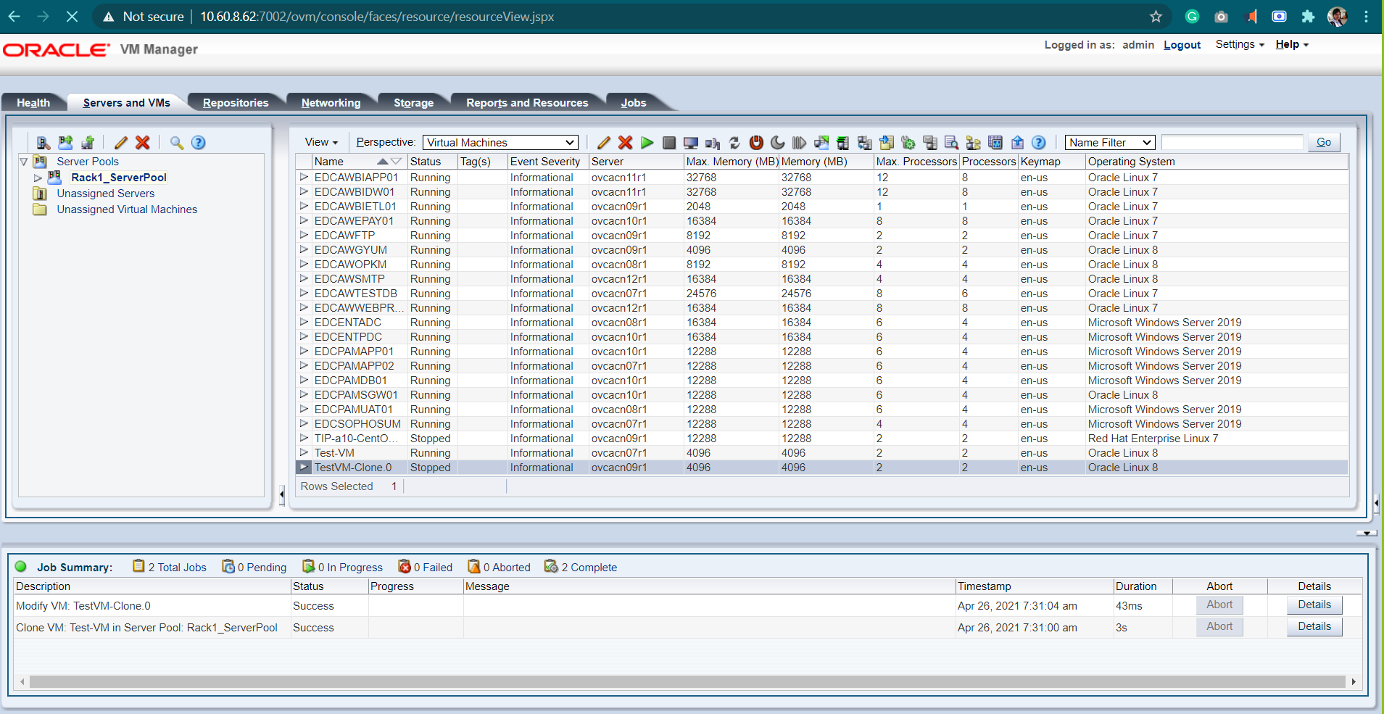This screenshot has height=714, width=1384.
Task: Expand the Rack1_ServerPool tree node
Action: [38, 178]
